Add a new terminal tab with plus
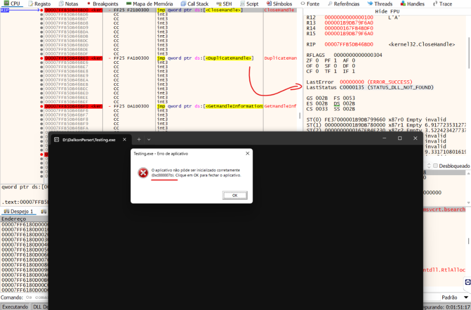 [x=138, y=139]
